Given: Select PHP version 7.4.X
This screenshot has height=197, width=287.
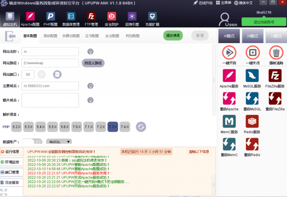Looking at the screenshot, I should (125, 127).
